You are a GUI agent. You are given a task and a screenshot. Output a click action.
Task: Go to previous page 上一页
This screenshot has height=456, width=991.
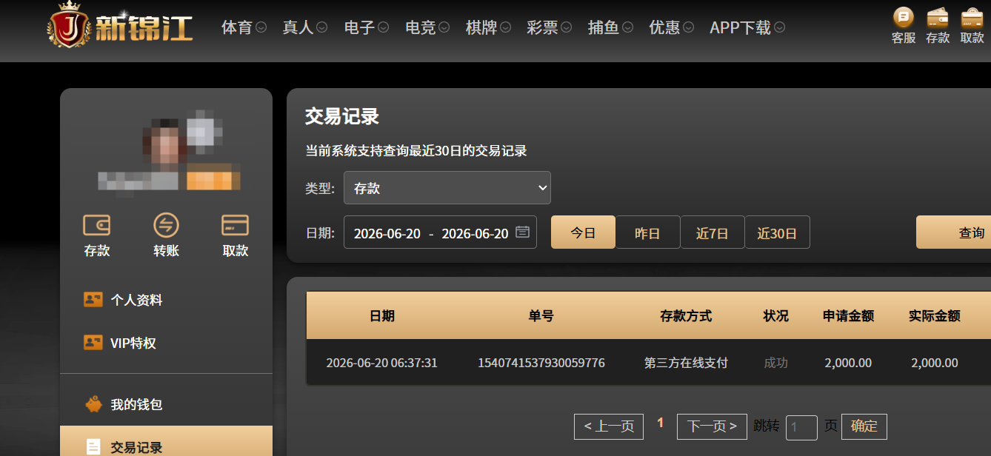(609, 426)
